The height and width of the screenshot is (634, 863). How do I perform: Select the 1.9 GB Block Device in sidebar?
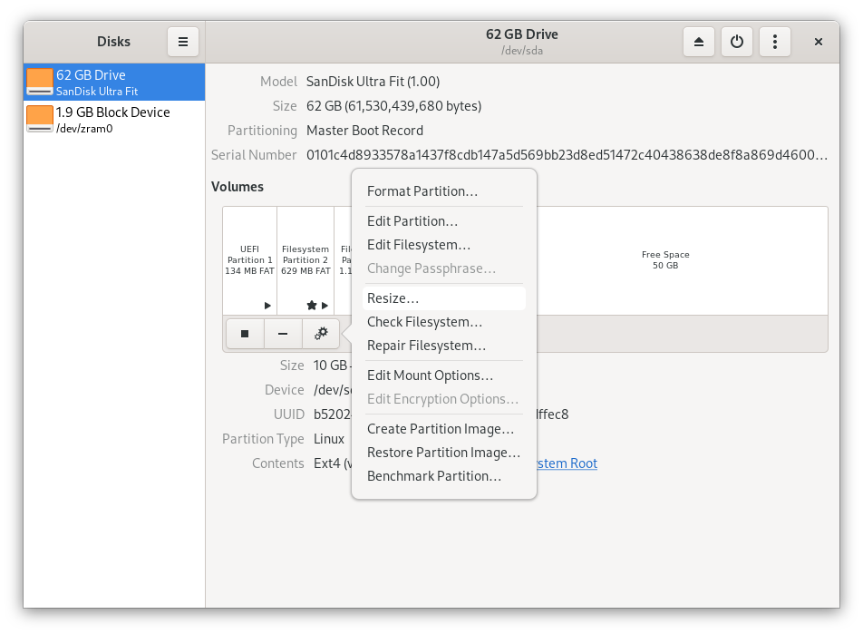[113, 119]
